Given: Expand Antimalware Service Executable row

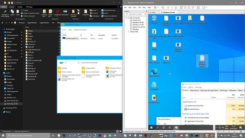Looking at the screenshot, I should 183,118.
